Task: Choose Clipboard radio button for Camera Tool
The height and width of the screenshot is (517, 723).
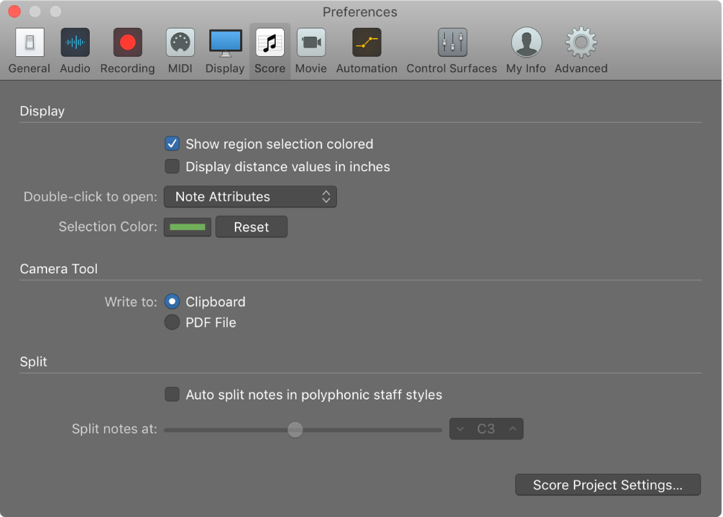Action: pyautogui.click(x=172, y=301)
